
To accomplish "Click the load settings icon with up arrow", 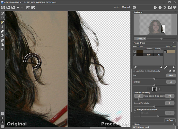I will 8,7.
